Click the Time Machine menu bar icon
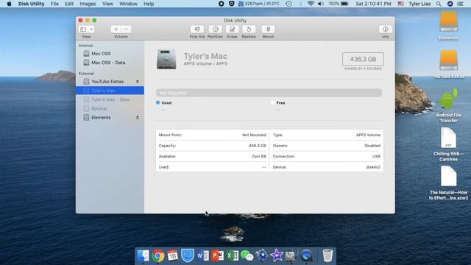Screen dimensions: 471x265 [288, 4]
